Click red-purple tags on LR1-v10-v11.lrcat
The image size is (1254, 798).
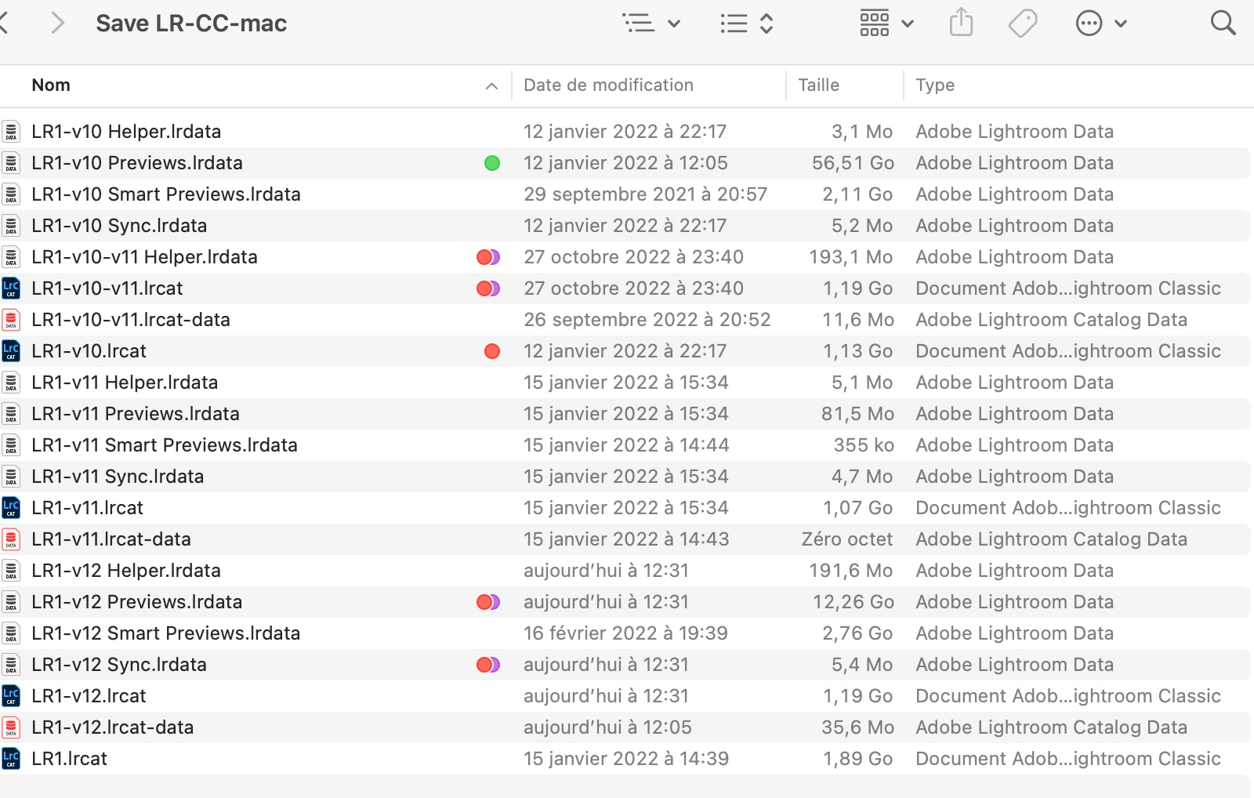[x=488, y=288]
